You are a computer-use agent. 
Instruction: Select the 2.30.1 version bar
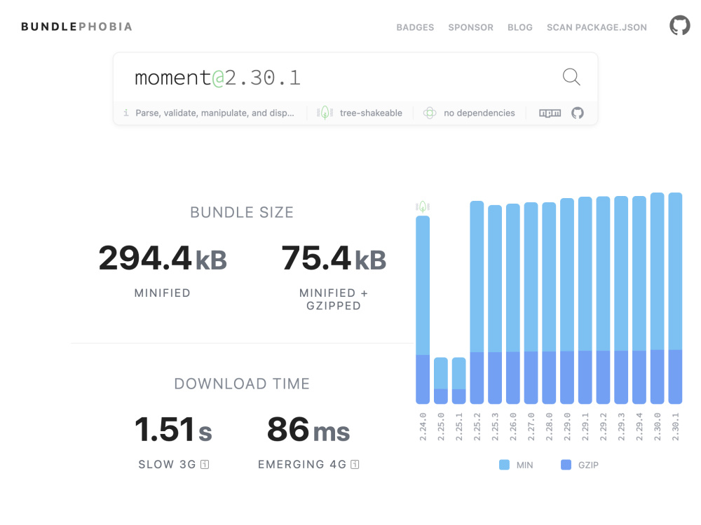[675, 298]
